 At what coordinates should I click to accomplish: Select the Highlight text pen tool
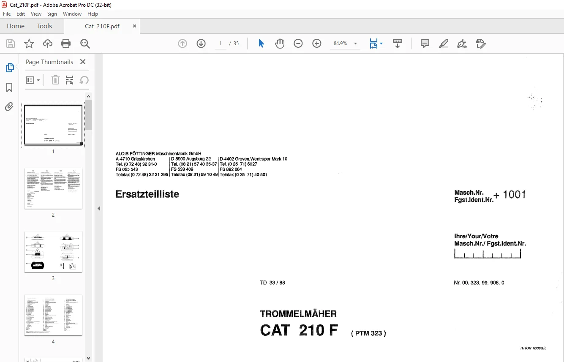click(x=443, y=44)
